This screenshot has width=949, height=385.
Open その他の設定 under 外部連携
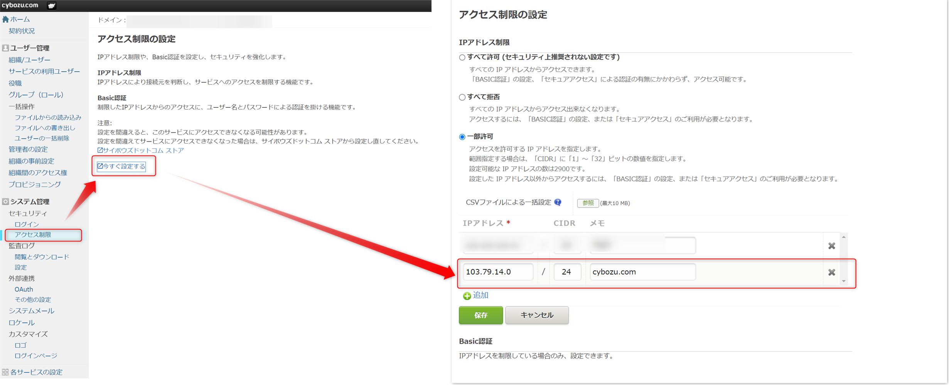pyautogui.click(x=33, y=300)
